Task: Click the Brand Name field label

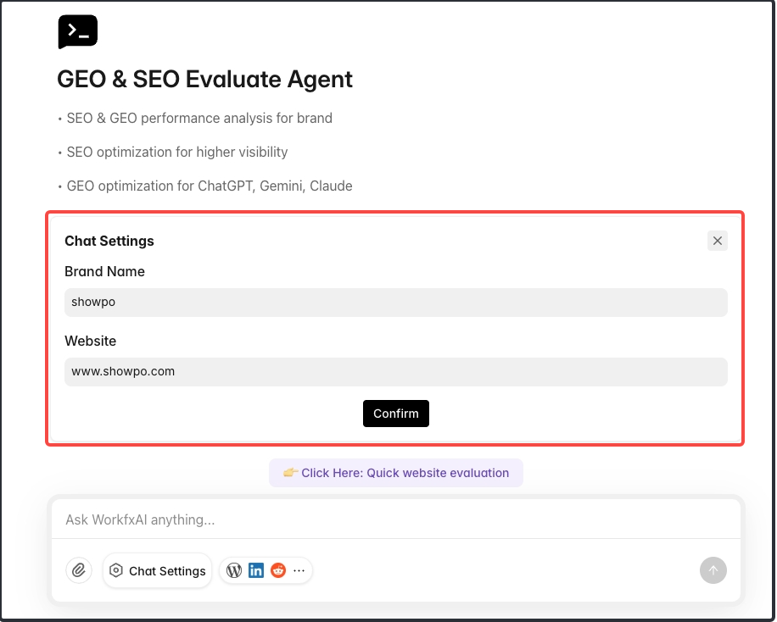Action: [x=104, y=271]
